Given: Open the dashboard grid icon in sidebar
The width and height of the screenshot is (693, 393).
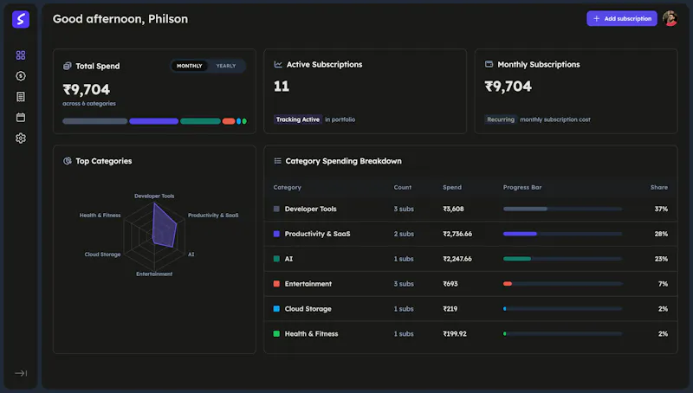Looking at the screenshot, I should [20, 55].
